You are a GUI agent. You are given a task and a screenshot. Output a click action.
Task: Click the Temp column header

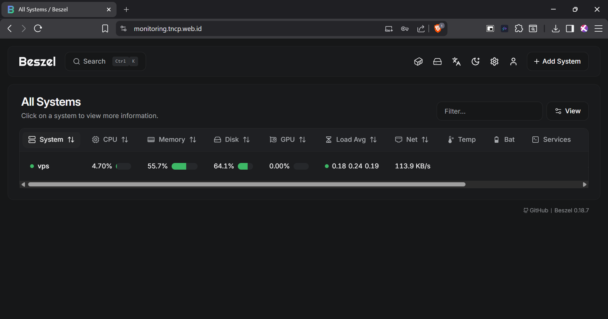click(462, 140)
